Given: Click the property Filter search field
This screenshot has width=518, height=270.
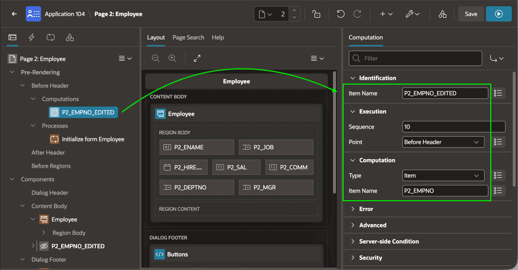Looking at the screenshot, I should pos(415,58).
